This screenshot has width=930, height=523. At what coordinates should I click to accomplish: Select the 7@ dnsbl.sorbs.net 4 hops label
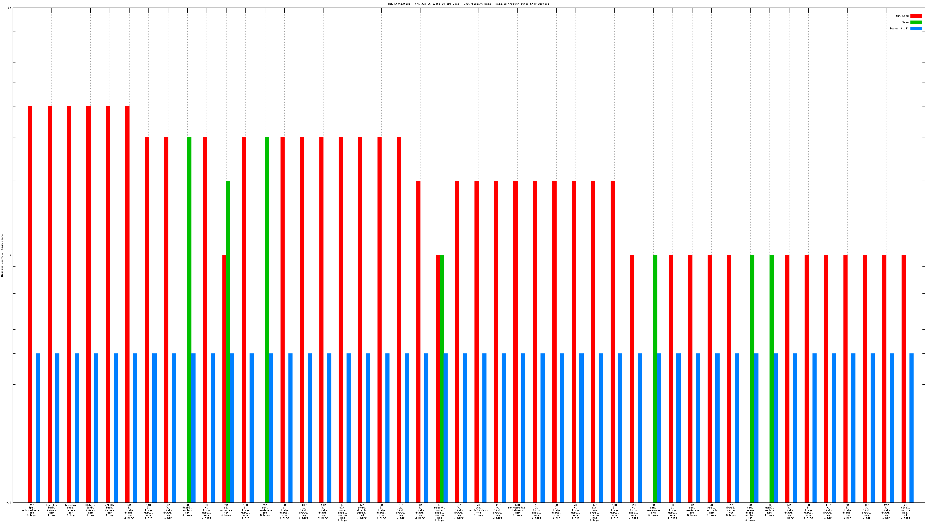tap(187, 510)
